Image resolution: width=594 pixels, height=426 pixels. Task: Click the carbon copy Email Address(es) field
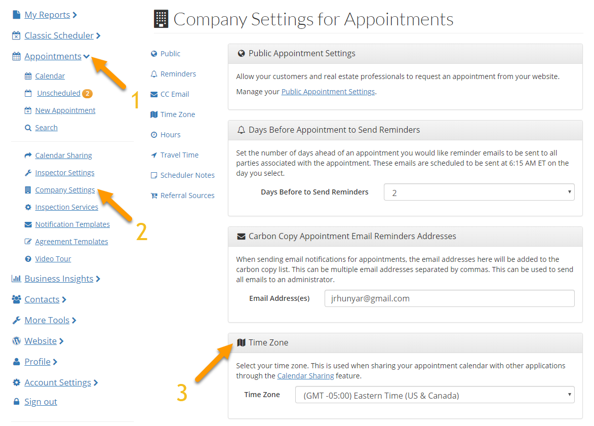click(x=449, y=298)
